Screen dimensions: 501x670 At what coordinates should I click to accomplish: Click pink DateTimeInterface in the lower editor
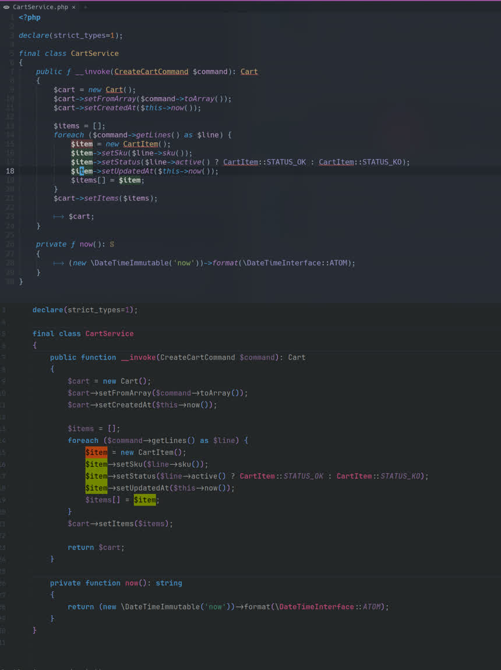316,606
